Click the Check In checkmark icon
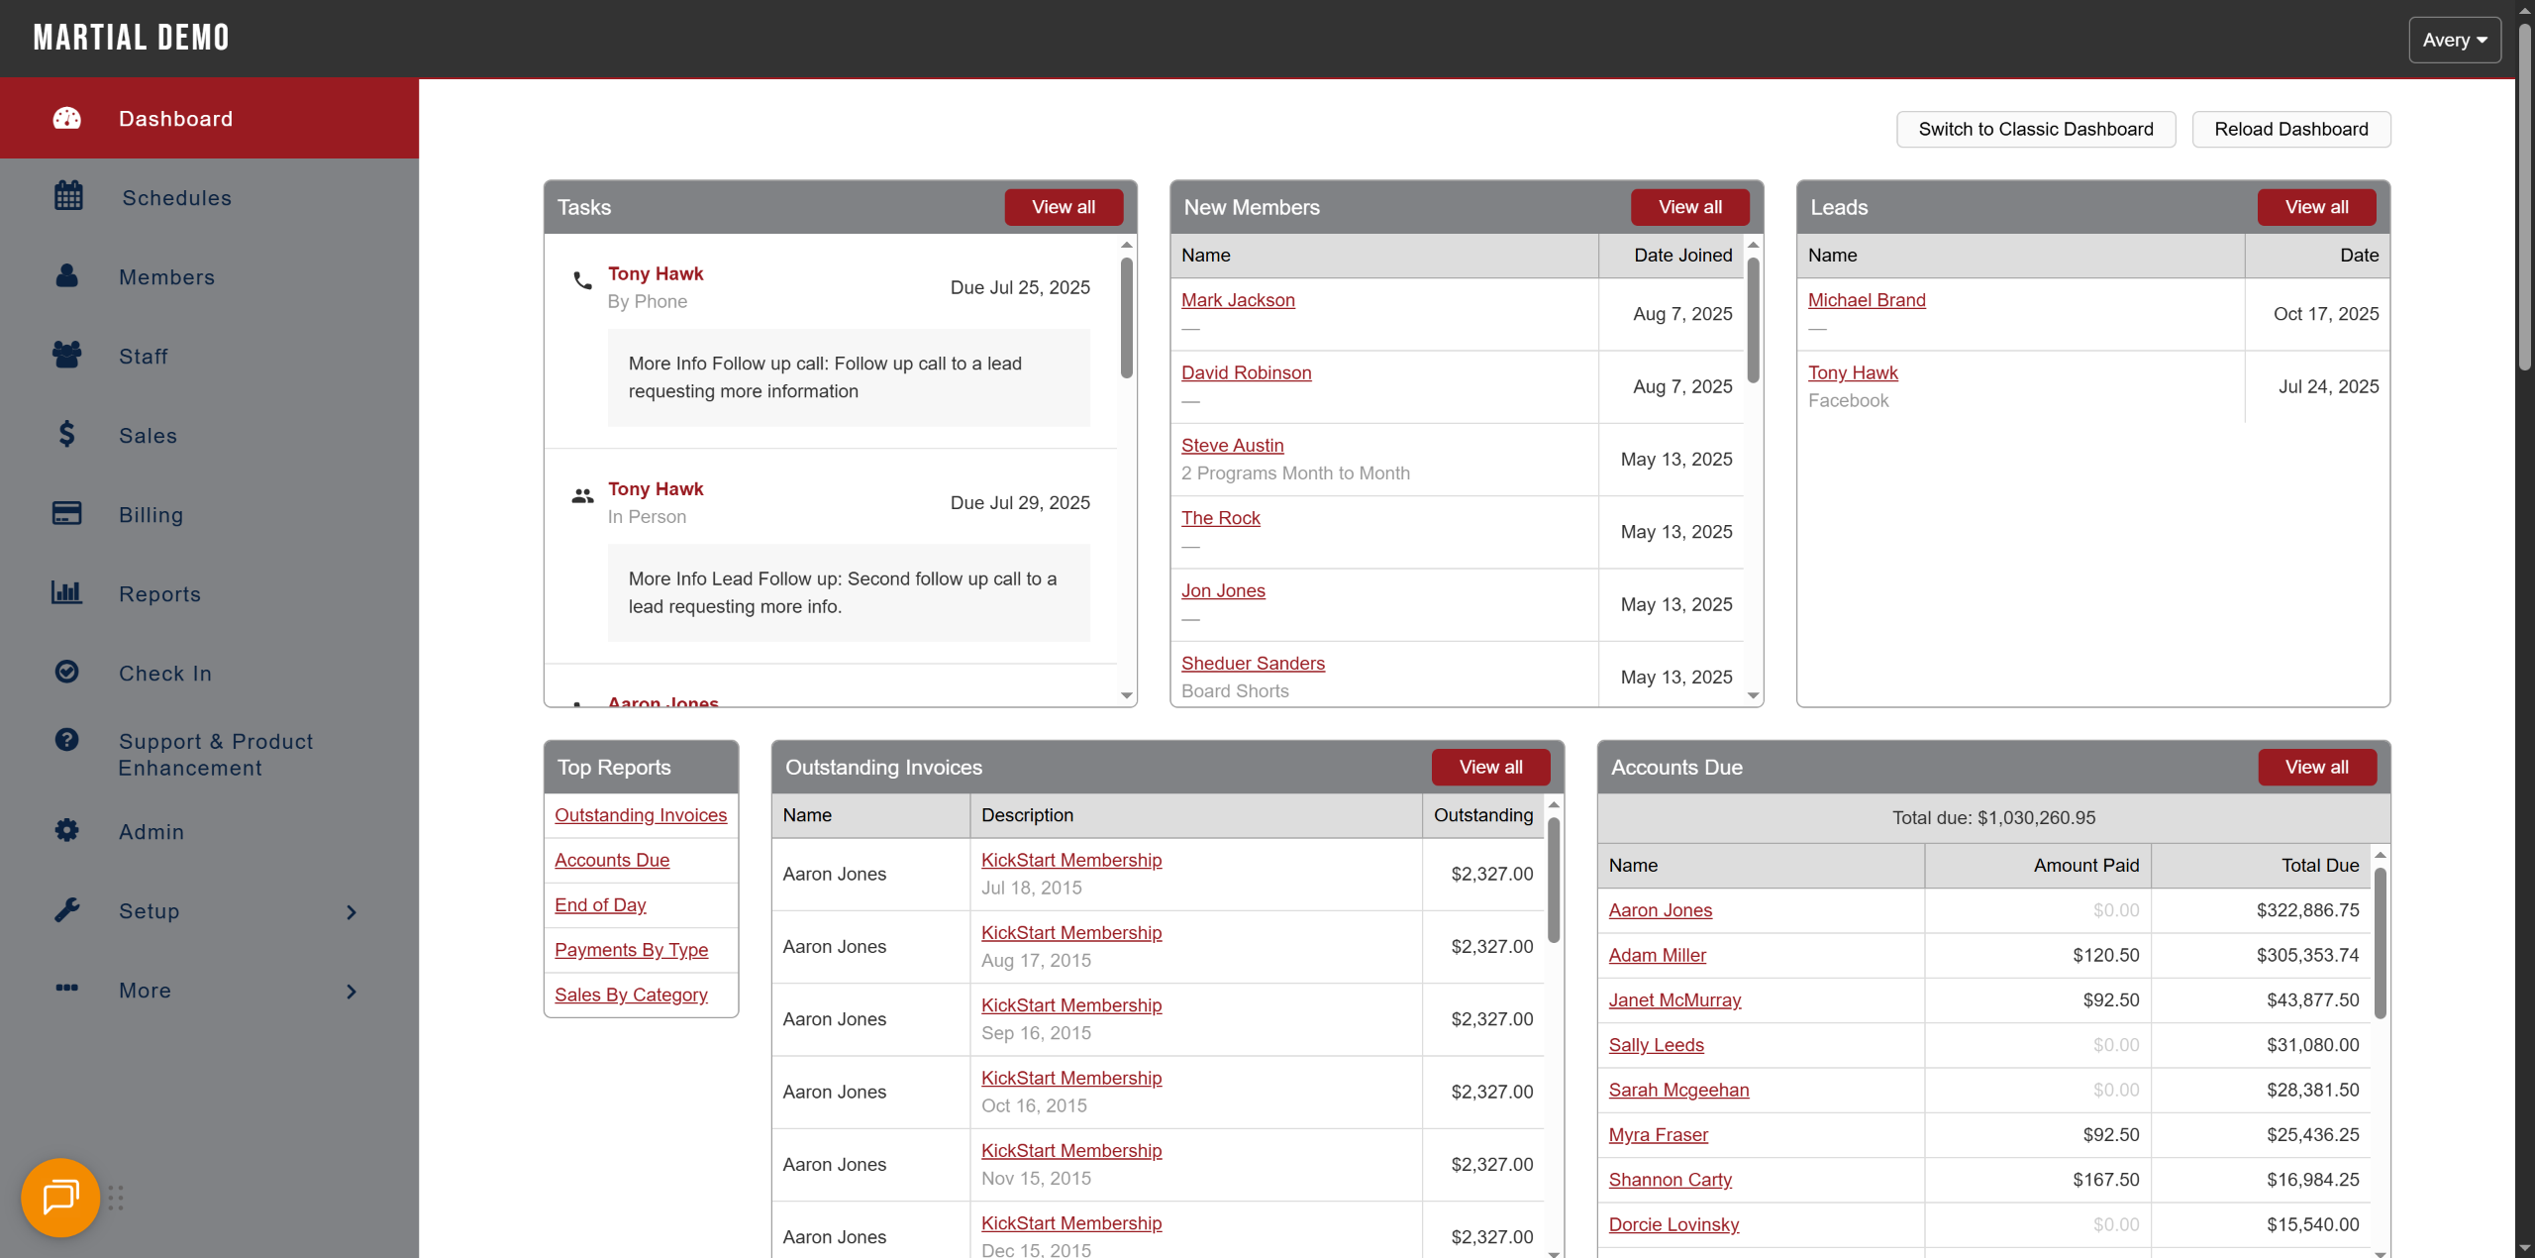This screenshot has height=1258, width=2535. [x=66, y=672]
